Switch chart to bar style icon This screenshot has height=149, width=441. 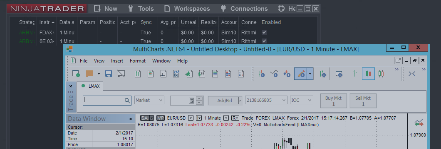click(355, 74)
